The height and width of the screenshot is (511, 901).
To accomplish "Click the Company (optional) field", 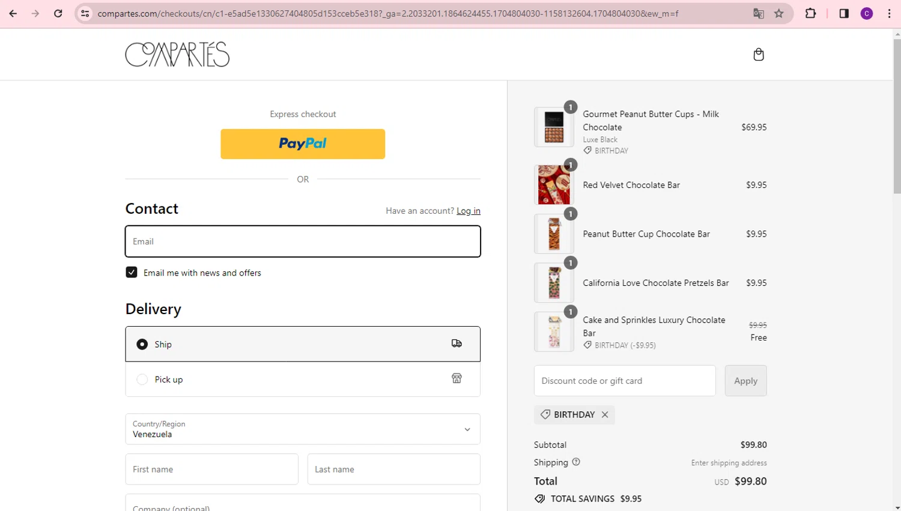I will click(303, 503).
